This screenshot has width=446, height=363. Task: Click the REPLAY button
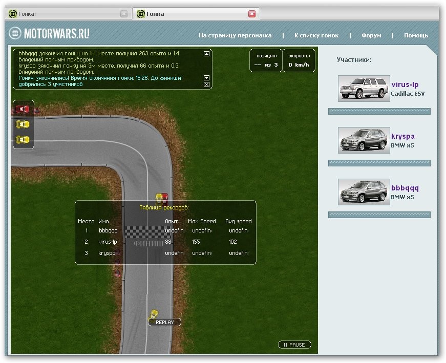tap(164, 323)
